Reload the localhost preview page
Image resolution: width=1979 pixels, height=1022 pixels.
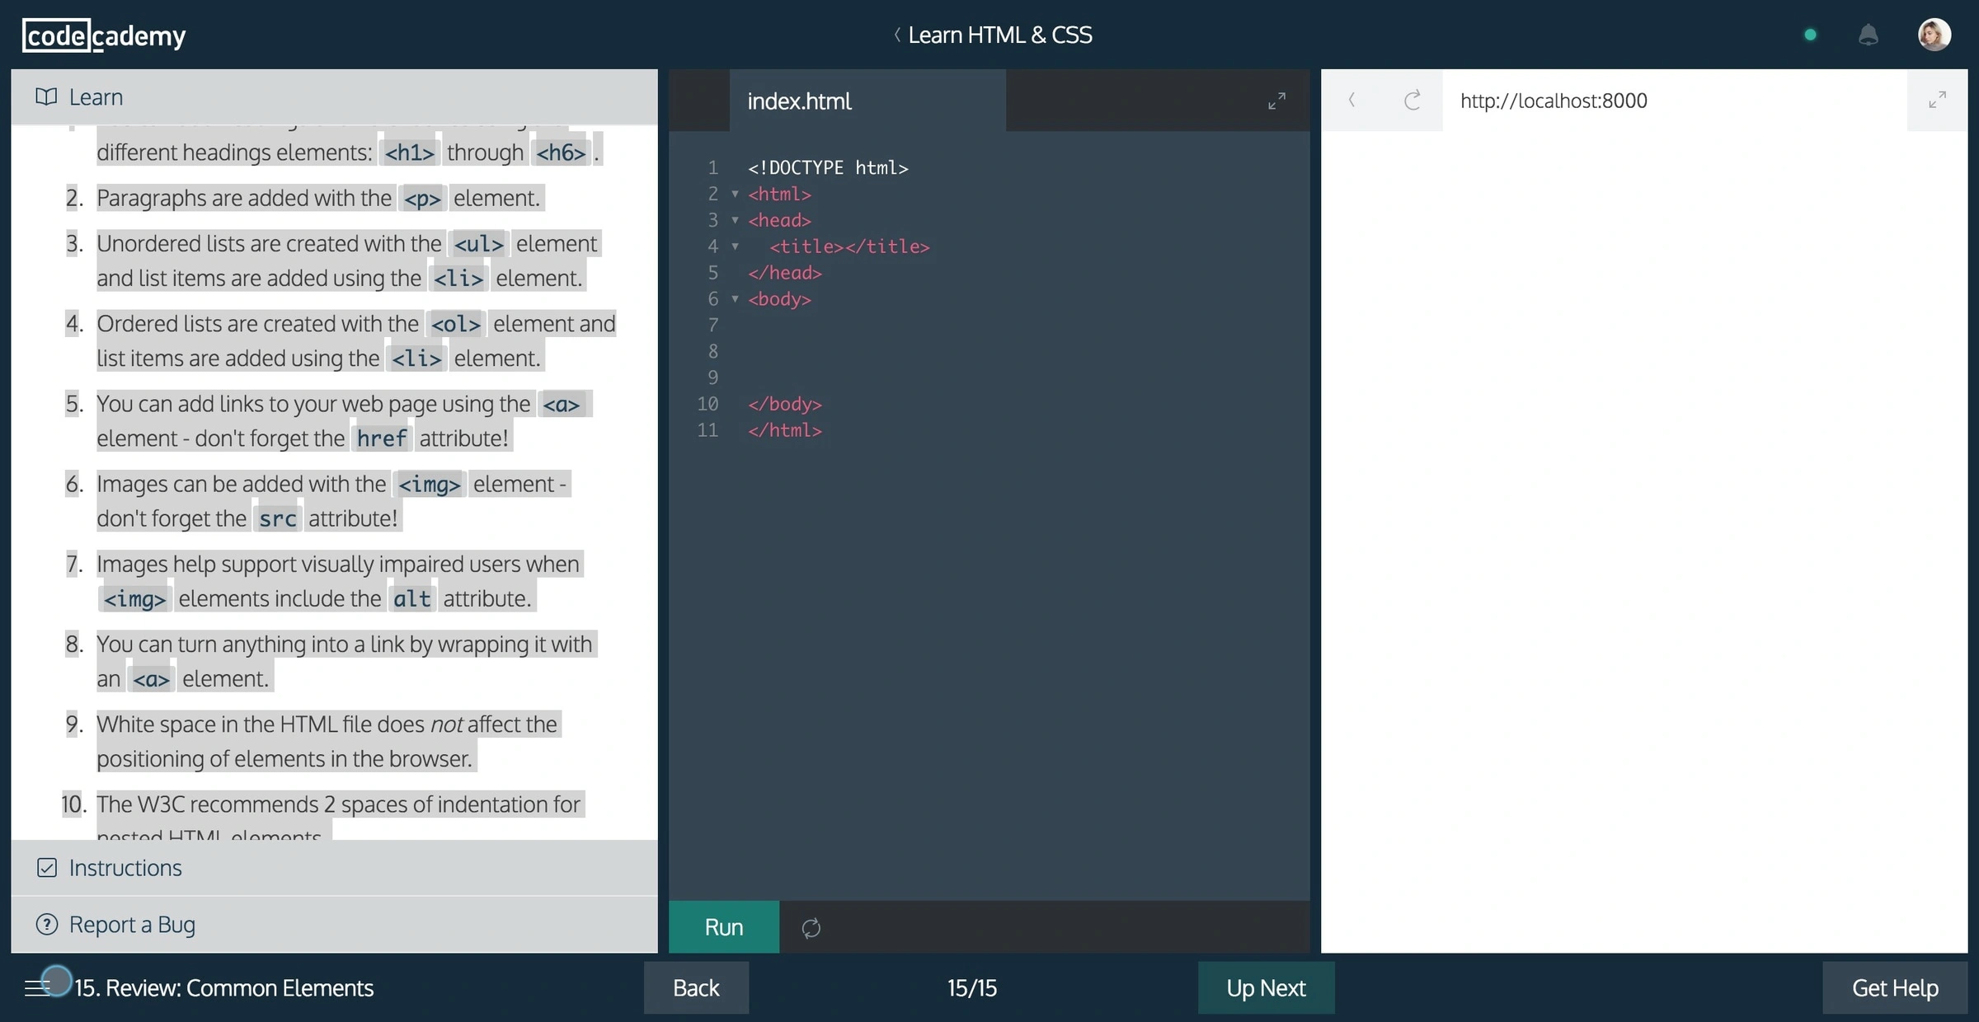coord(1412,101)
